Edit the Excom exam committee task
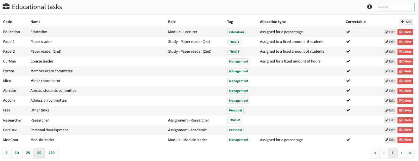This screenshot has width=419, height=161. point(390,71)
